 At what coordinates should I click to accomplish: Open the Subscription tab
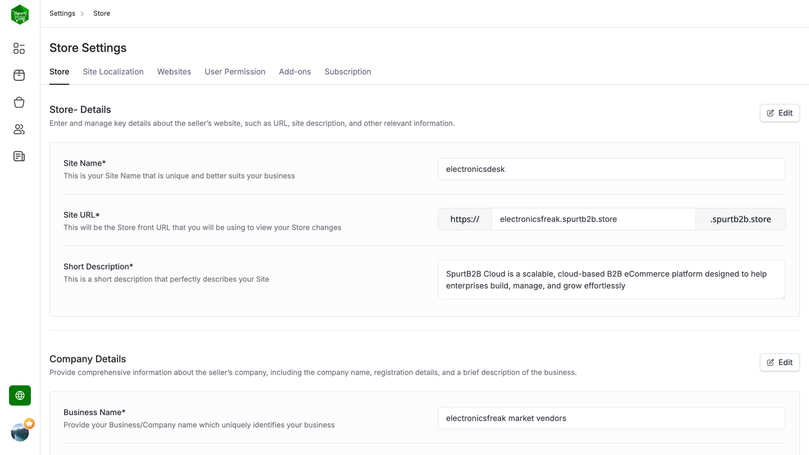(348, 71)
